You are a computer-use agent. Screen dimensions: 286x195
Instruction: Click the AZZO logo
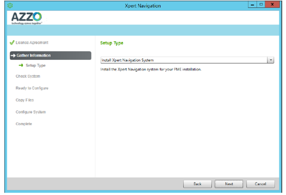27,18
